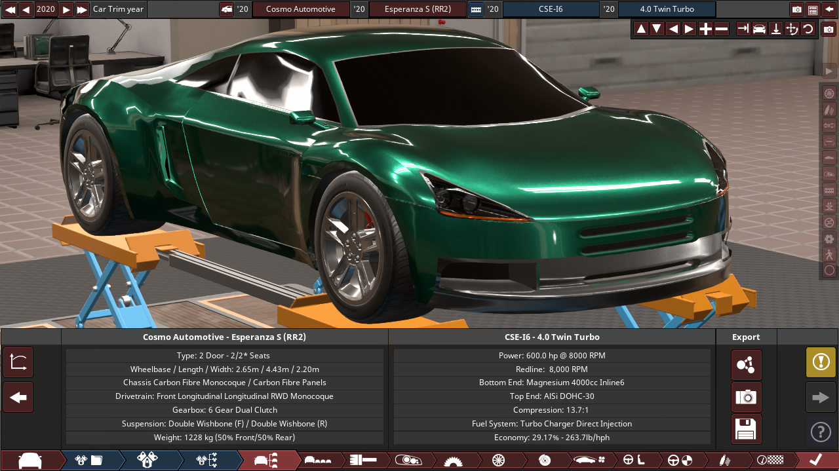
Task: Click the top-right back arrow
Action: coord(829,9)
